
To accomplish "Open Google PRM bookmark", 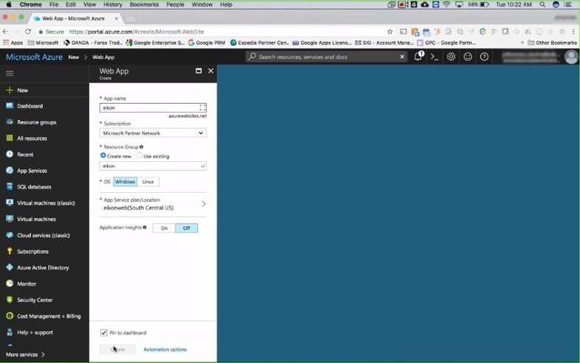I will click(x=207, y=43).
